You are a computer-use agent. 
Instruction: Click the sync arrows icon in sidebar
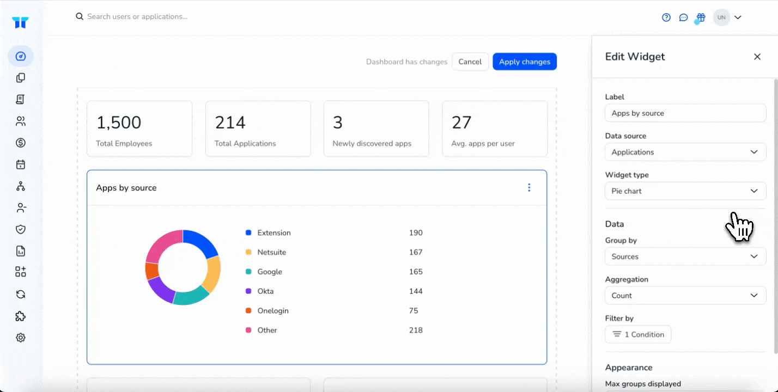coord(21,294)
